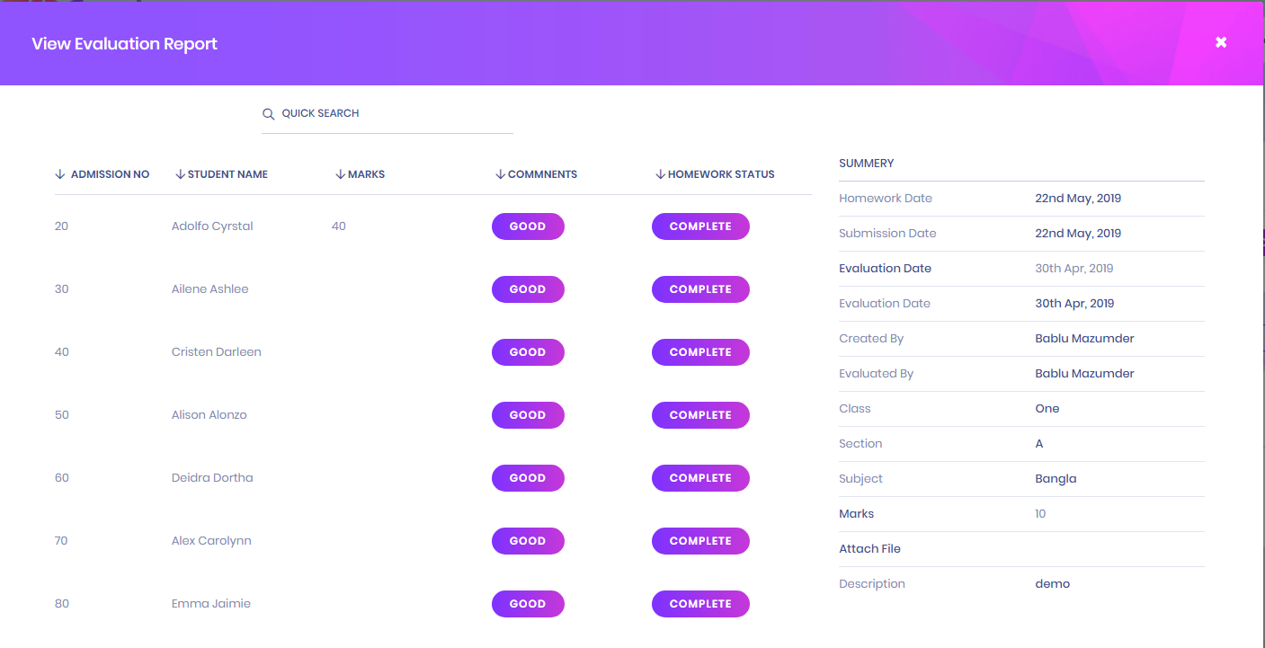This screenshot has height=648, width=1265.
Task: Click the Homework Status column header text
Action: (x=721, y=174)
